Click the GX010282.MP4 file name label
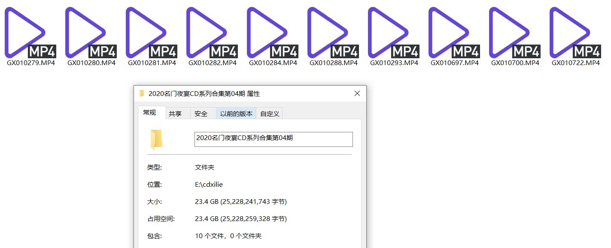 [213, 63]
